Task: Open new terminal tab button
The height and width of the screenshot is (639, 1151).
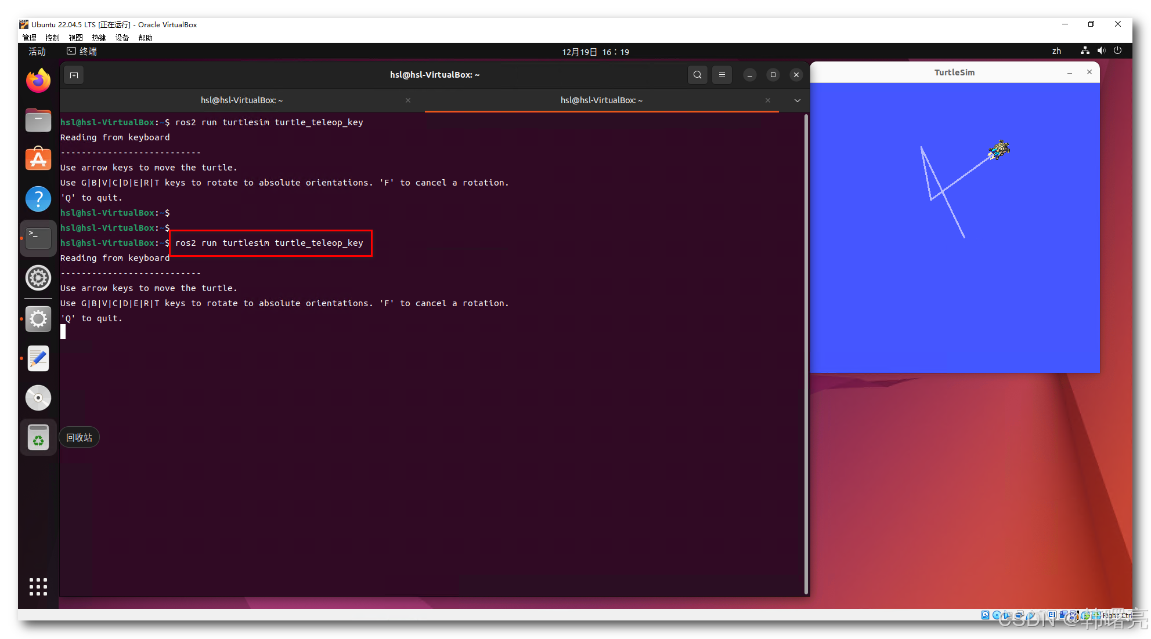Action: [74, 75]
